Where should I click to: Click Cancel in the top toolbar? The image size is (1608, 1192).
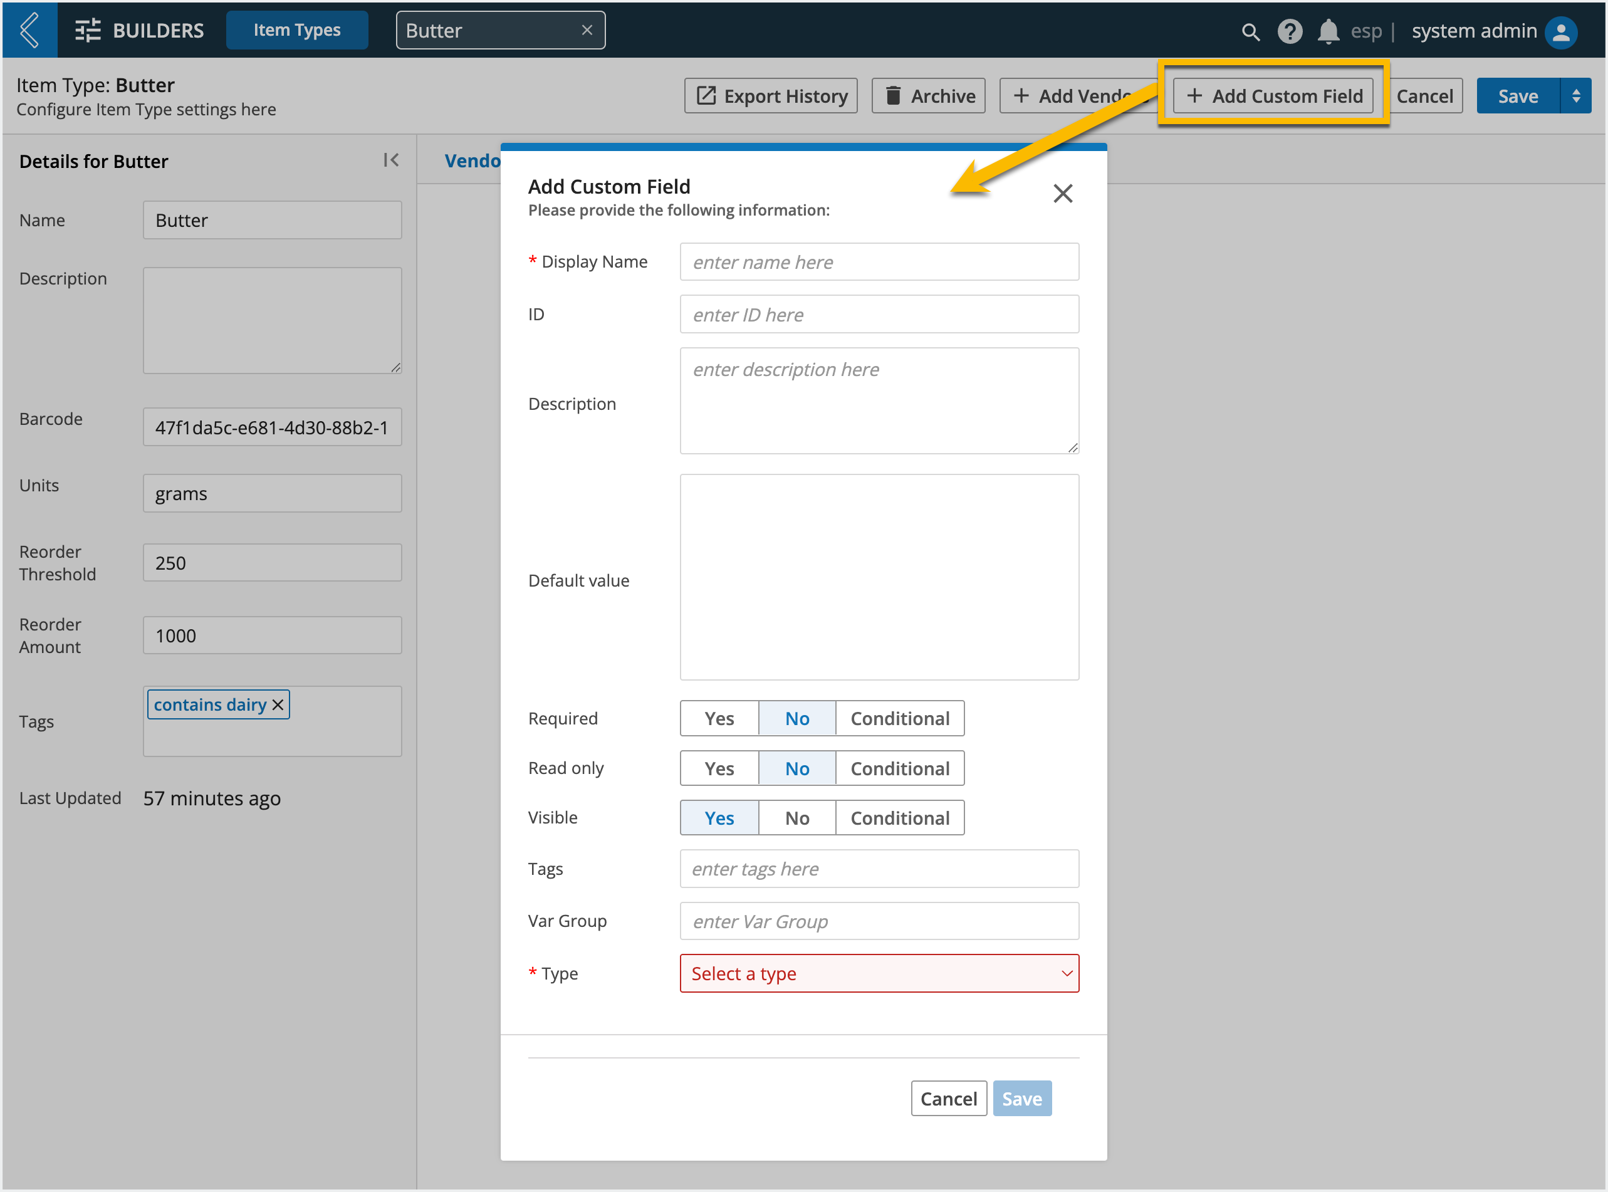pos(1425,96)
